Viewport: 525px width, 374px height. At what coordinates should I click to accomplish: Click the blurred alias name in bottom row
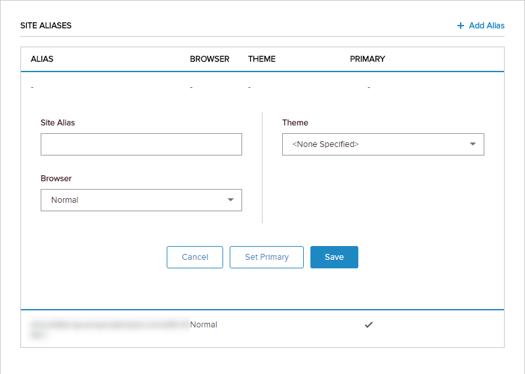tap(108, 329)
